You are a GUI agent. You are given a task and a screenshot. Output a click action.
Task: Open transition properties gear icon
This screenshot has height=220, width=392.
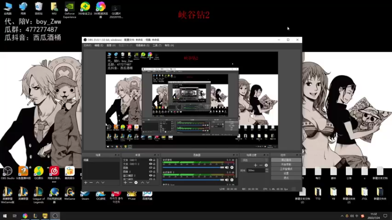[x=266, y=165]
